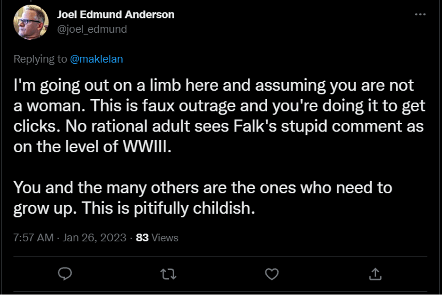Viewport: 442px width, 295px height.
Task: Open the three-dot more options menu
Action: pos(420,15)
